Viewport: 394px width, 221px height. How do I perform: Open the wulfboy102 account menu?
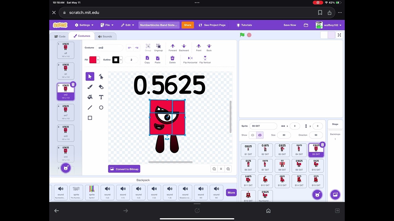[328, 25]
